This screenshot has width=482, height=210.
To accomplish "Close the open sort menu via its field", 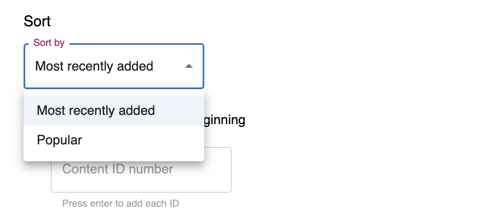I will (114, 66).
